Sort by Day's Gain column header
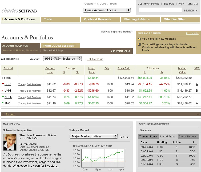201x172 pixels. point(91,70)
